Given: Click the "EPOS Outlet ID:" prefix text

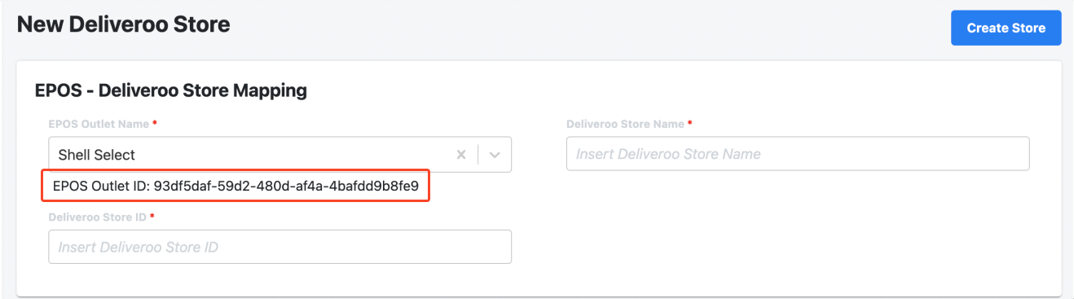Looking at the screenshot, I should coord(101,186).
